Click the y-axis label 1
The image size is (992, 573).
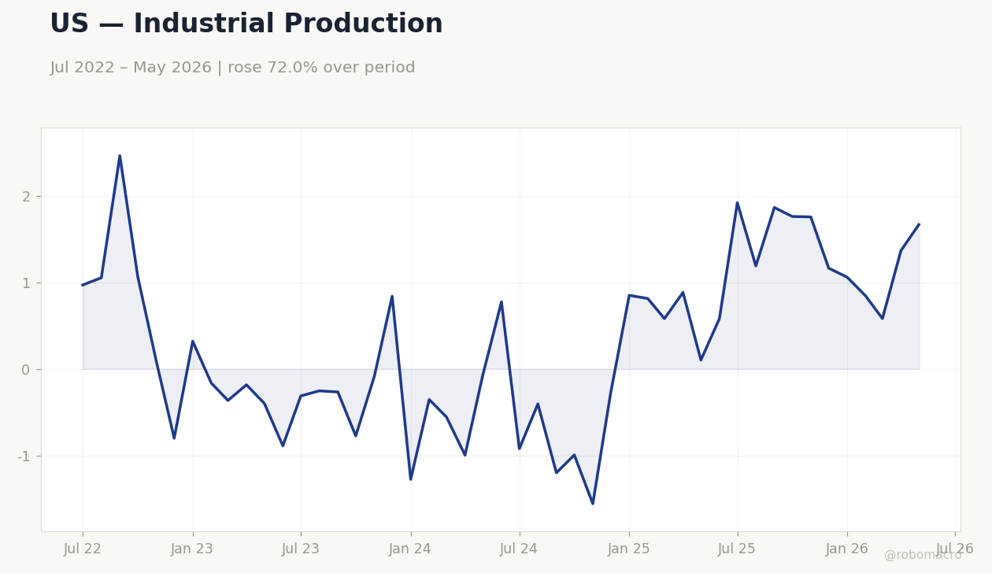(26, 283)
